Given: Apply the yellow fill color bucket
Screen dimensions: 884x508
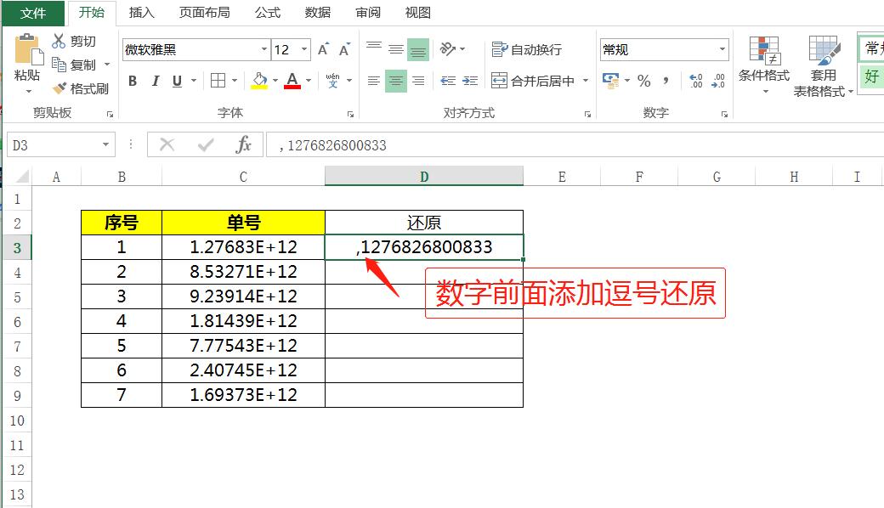Looking at the screenshot, I should point(259,81).
